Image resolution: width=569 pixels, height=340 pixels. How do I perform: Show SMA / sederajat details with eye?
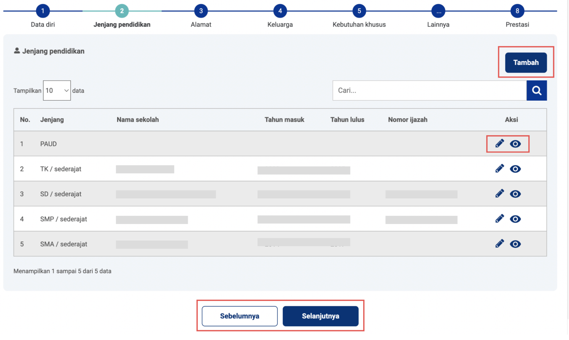coord(515,244)
